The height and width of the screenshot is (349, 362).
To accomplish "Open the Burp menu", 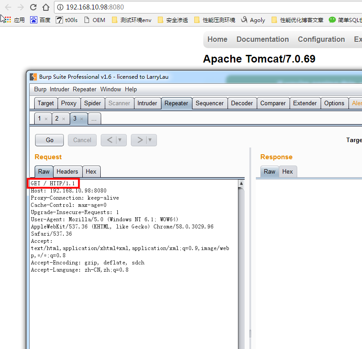I will 40,89.
